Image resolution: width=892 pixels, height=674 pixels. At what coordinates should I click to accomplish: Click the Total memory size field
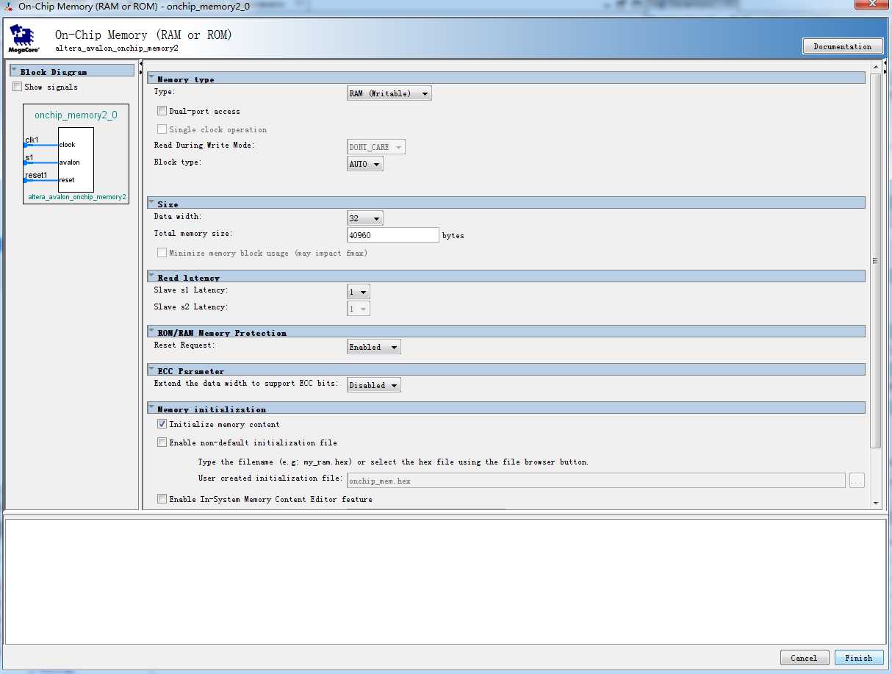393,235
